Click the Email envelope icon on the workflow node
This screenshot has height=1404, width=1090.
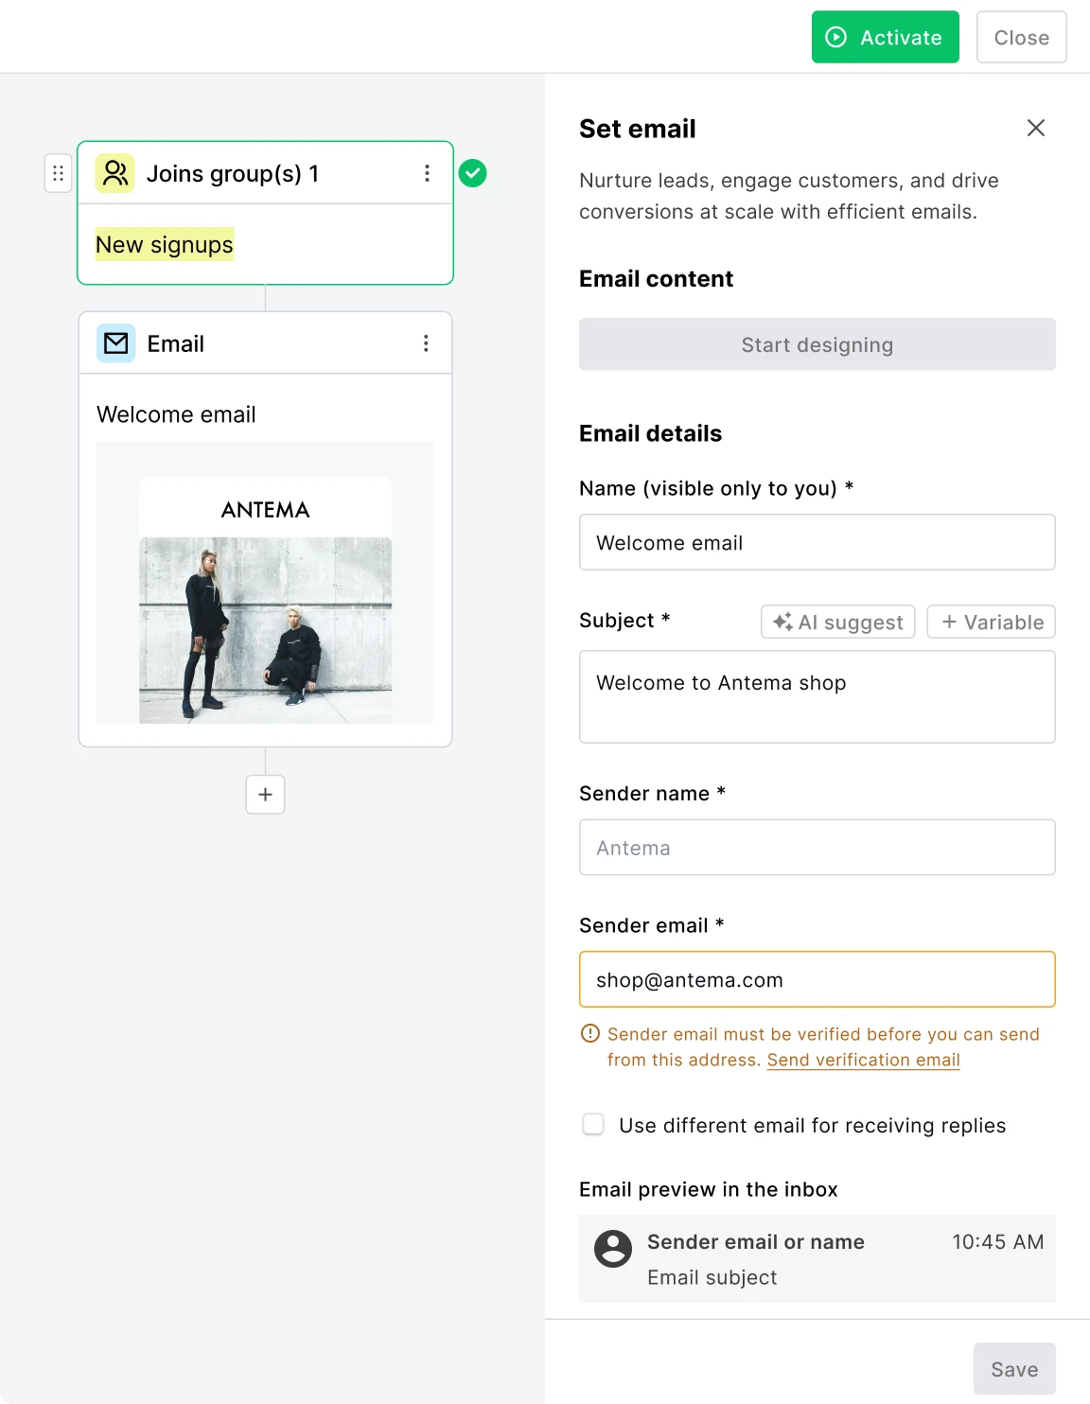coord(115,342)
